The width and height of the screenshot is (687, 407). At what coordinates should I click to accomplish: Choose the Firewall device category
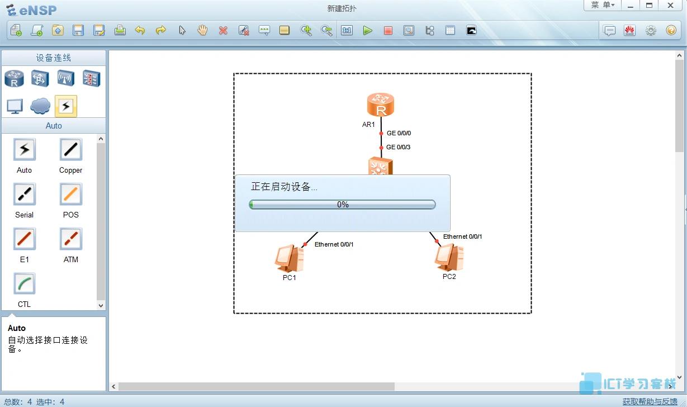pyautogui.click(x=92, y=78)
